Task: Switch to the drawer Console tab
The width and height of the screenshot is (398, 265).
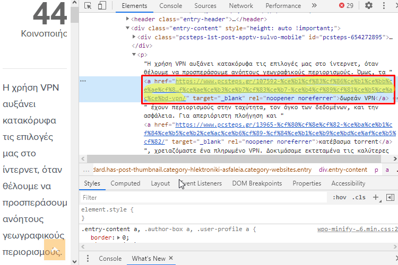Action: point(110,259)
